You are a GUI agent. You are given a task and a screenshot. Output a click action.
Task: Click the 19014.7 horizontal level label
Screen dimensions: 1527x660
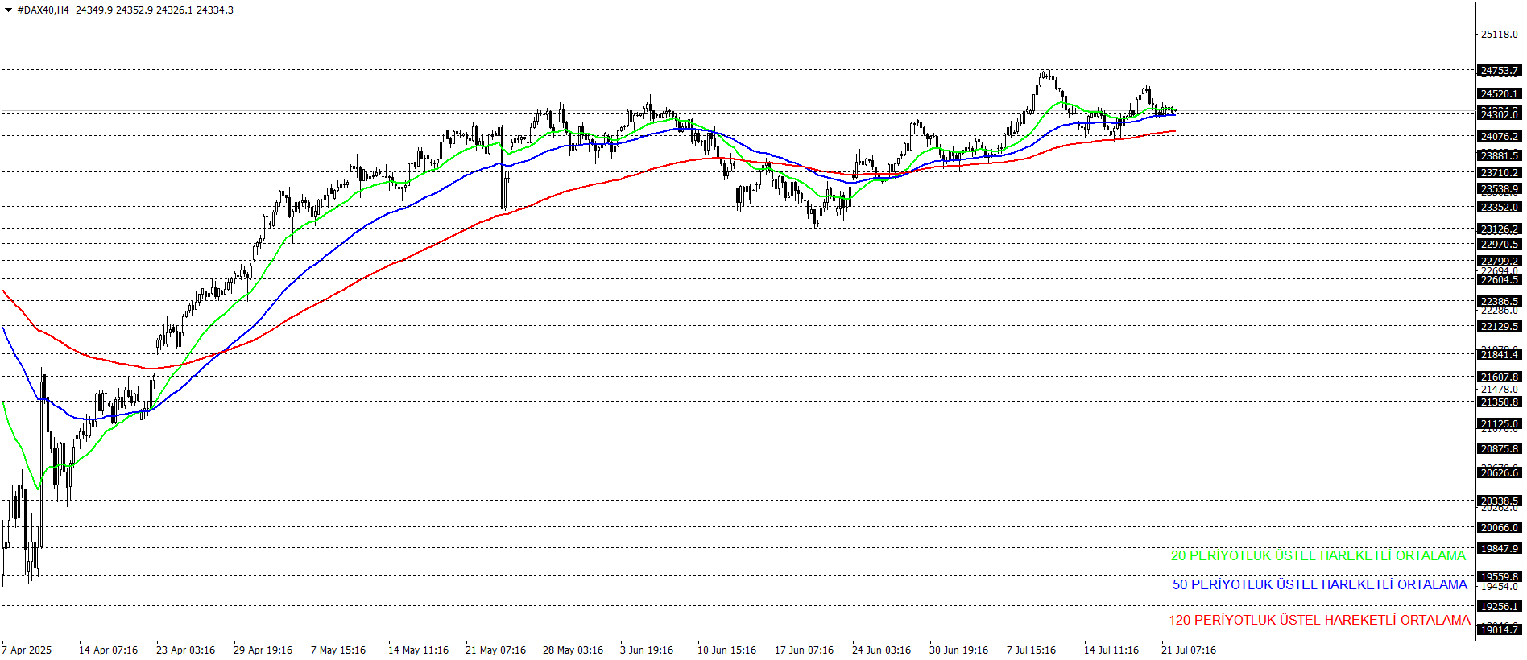coord(1500,630)
